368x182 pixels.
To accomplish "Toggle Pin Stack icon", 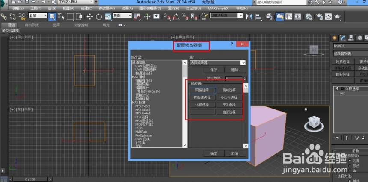I will tap(337, 138).
